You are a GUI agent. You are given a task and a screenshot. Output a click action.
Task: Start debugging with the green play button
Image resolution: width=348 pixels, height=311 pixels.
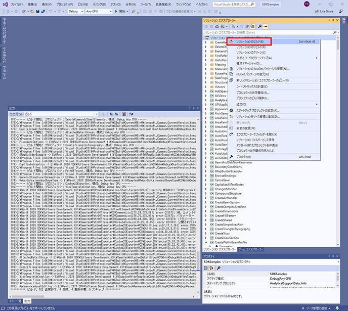tap(116, 11)
